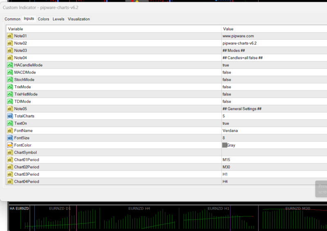Screen dimensions: 327x231
Task: Select the Note02 value pipware-charts-v6.2
Action: [239, 43]
